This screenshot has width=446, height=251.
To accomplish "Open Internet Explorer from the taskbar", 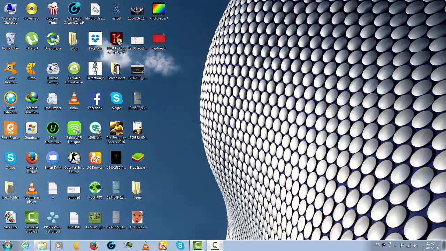I will pyautogui.click(x=25, y=246).
